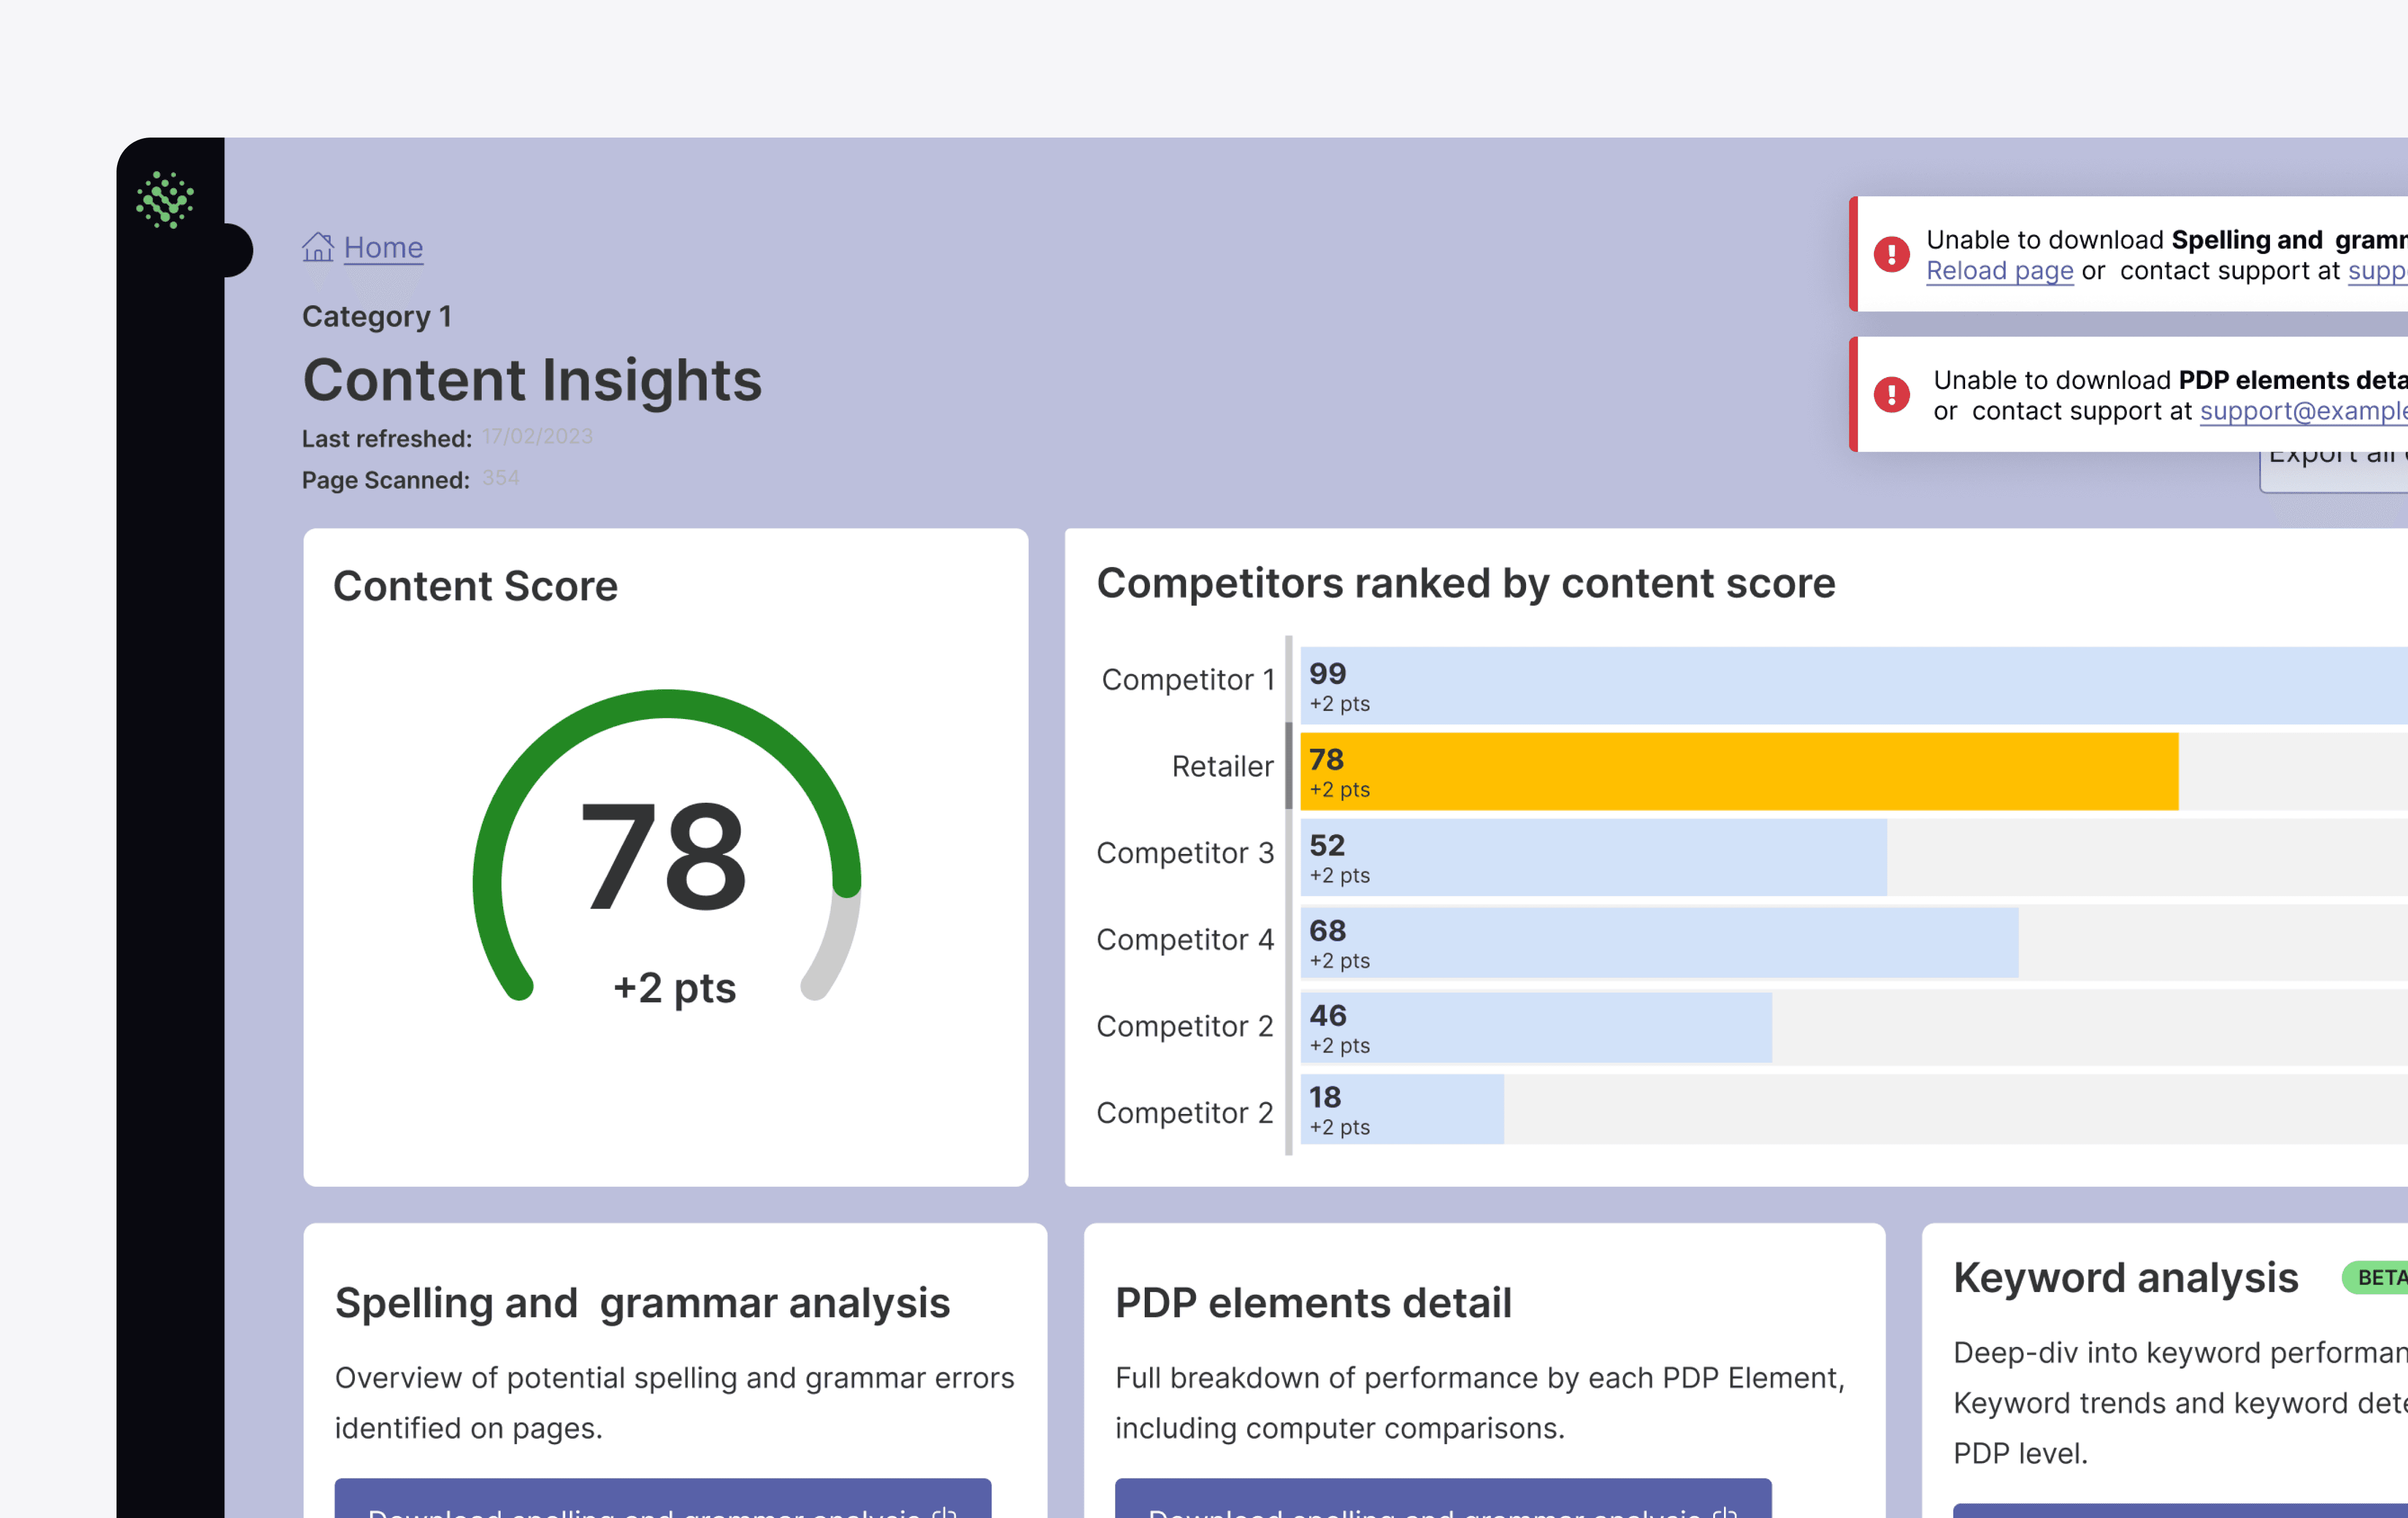Download spelling and grammar analysis from first card
Image resolution: width=2408 pixels, height=1518 pixels.
(x=663, y=1498)
